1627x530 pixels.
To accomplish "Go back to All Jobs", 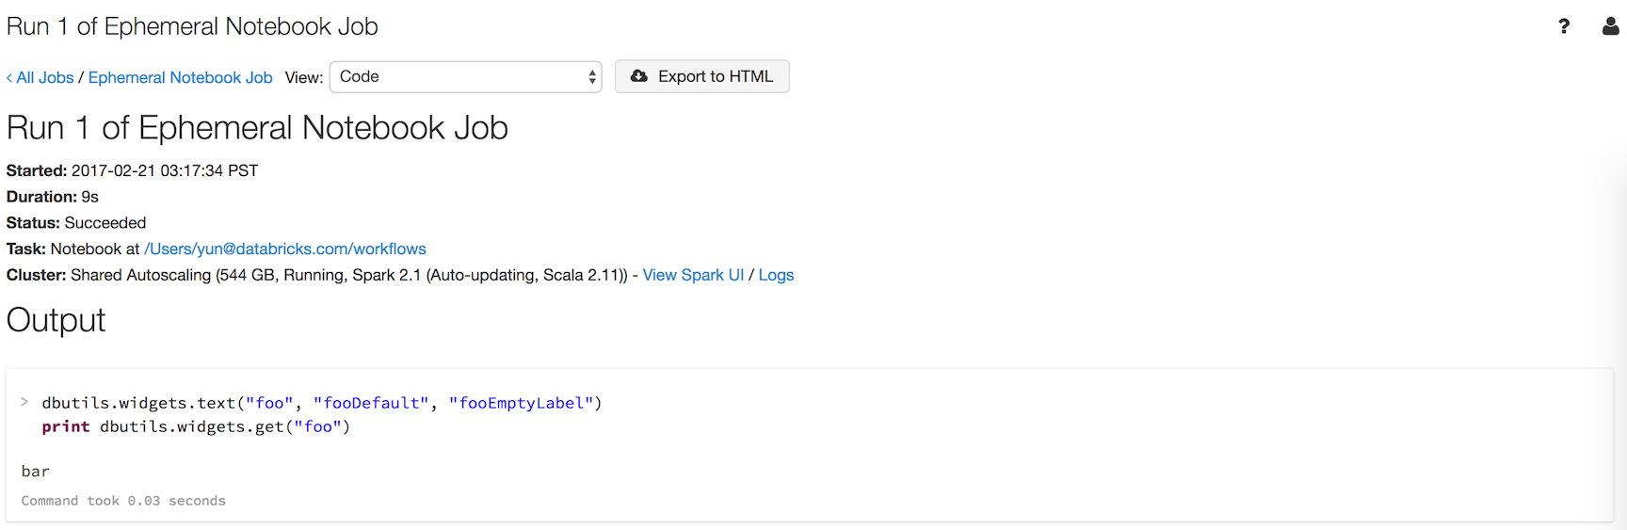I will click(x=40, y=78).
